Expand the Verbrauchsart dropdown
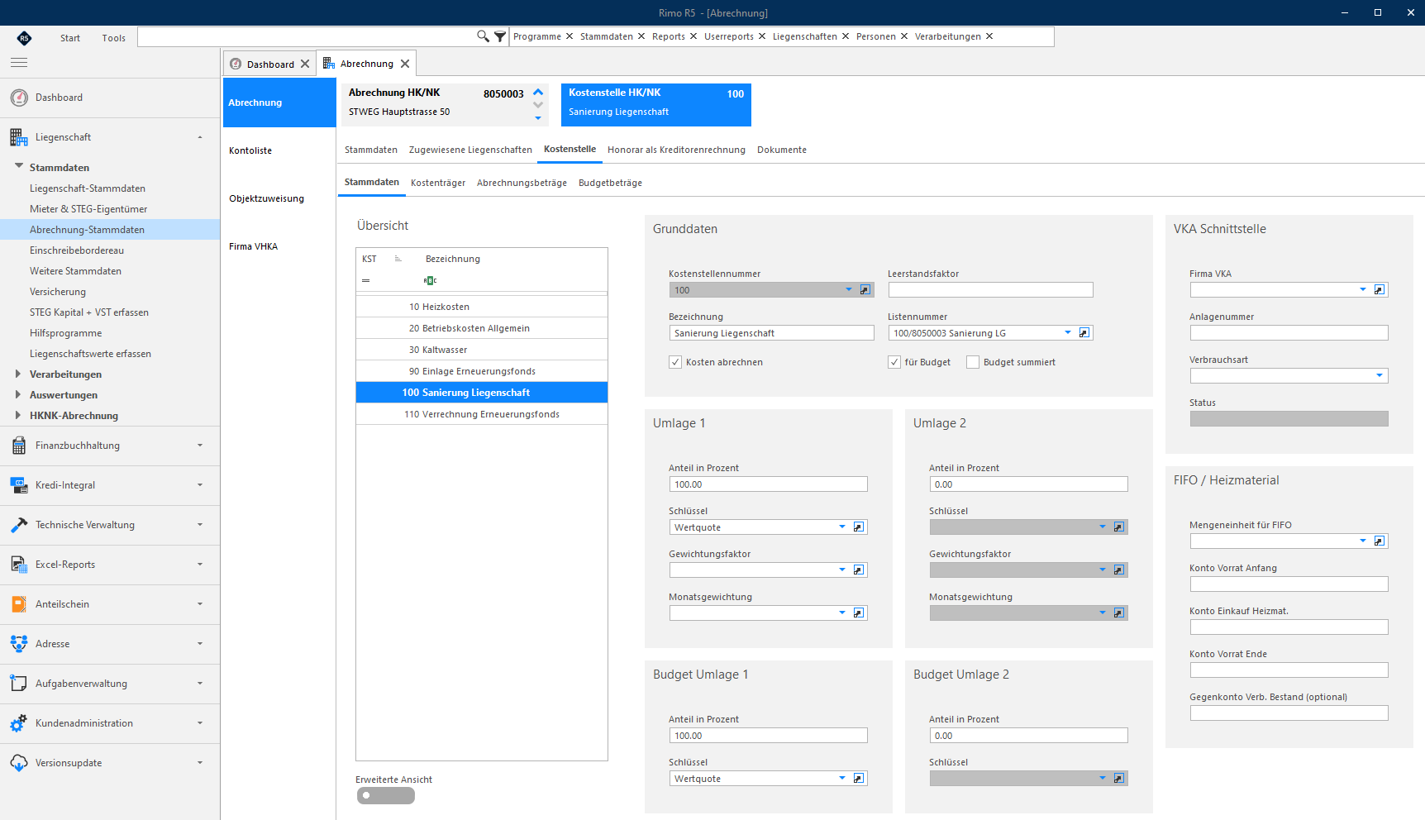This screenshot has width=1425, height=820. coord(1380,376)
